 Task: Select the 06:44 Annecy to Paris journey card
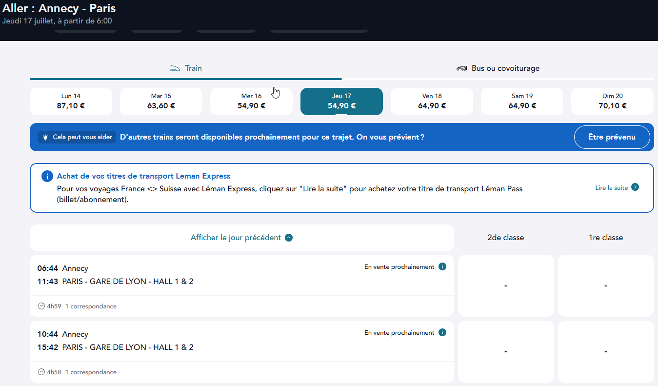[242, 285]
